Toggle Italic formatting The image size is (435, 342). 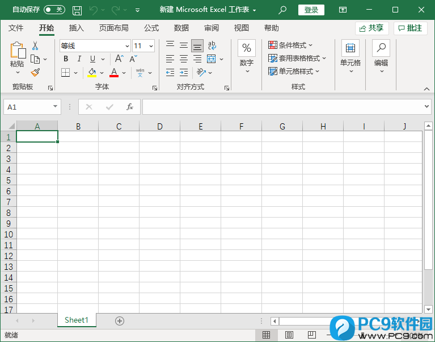tap(79, 59)
